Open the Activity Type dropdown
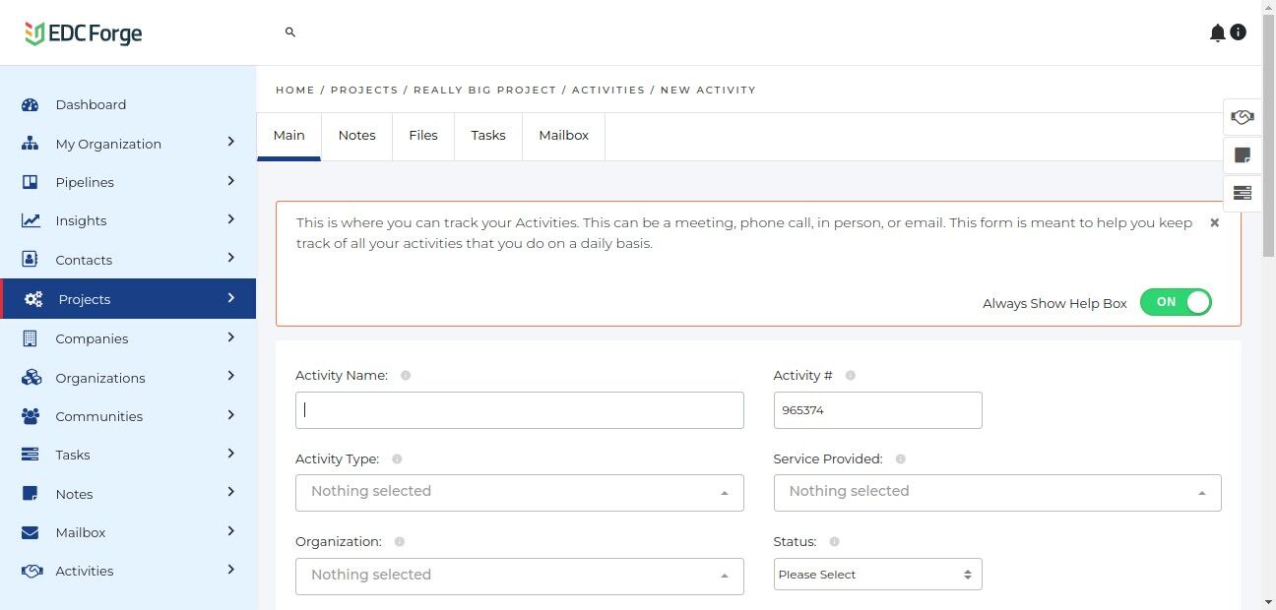The image size is (1276, 610). (x=519, y=492)
